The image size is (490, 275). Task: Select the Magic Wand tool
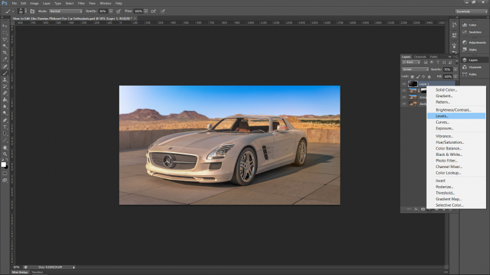click(5, 46)
